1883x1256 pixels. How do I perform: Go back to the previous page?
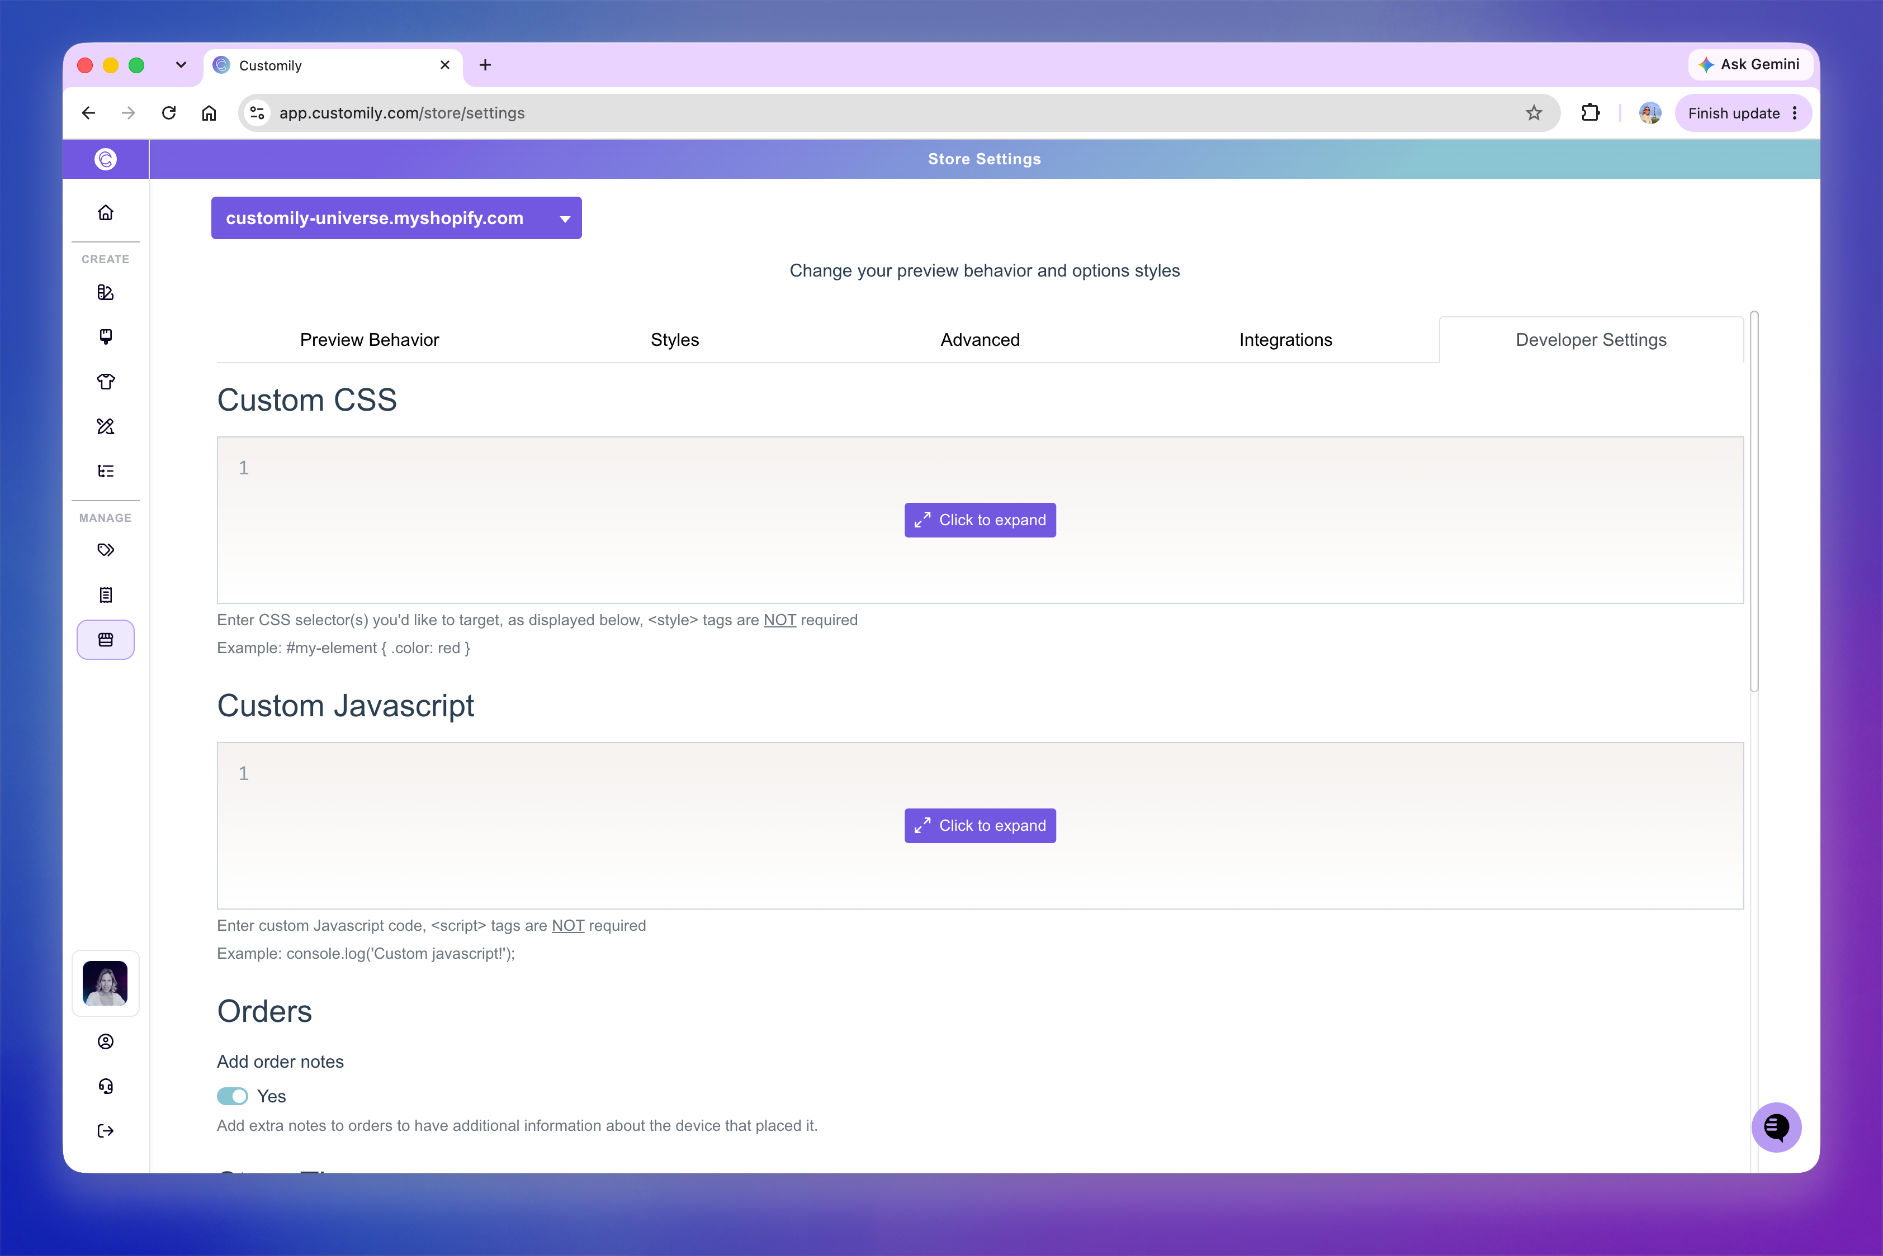[89, 113]
